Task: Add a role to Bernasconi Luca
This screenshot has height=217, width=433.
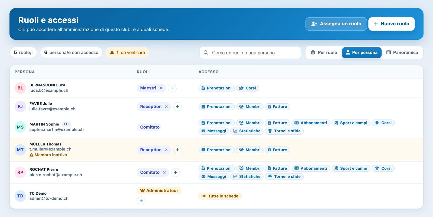Action: point(172,88)
